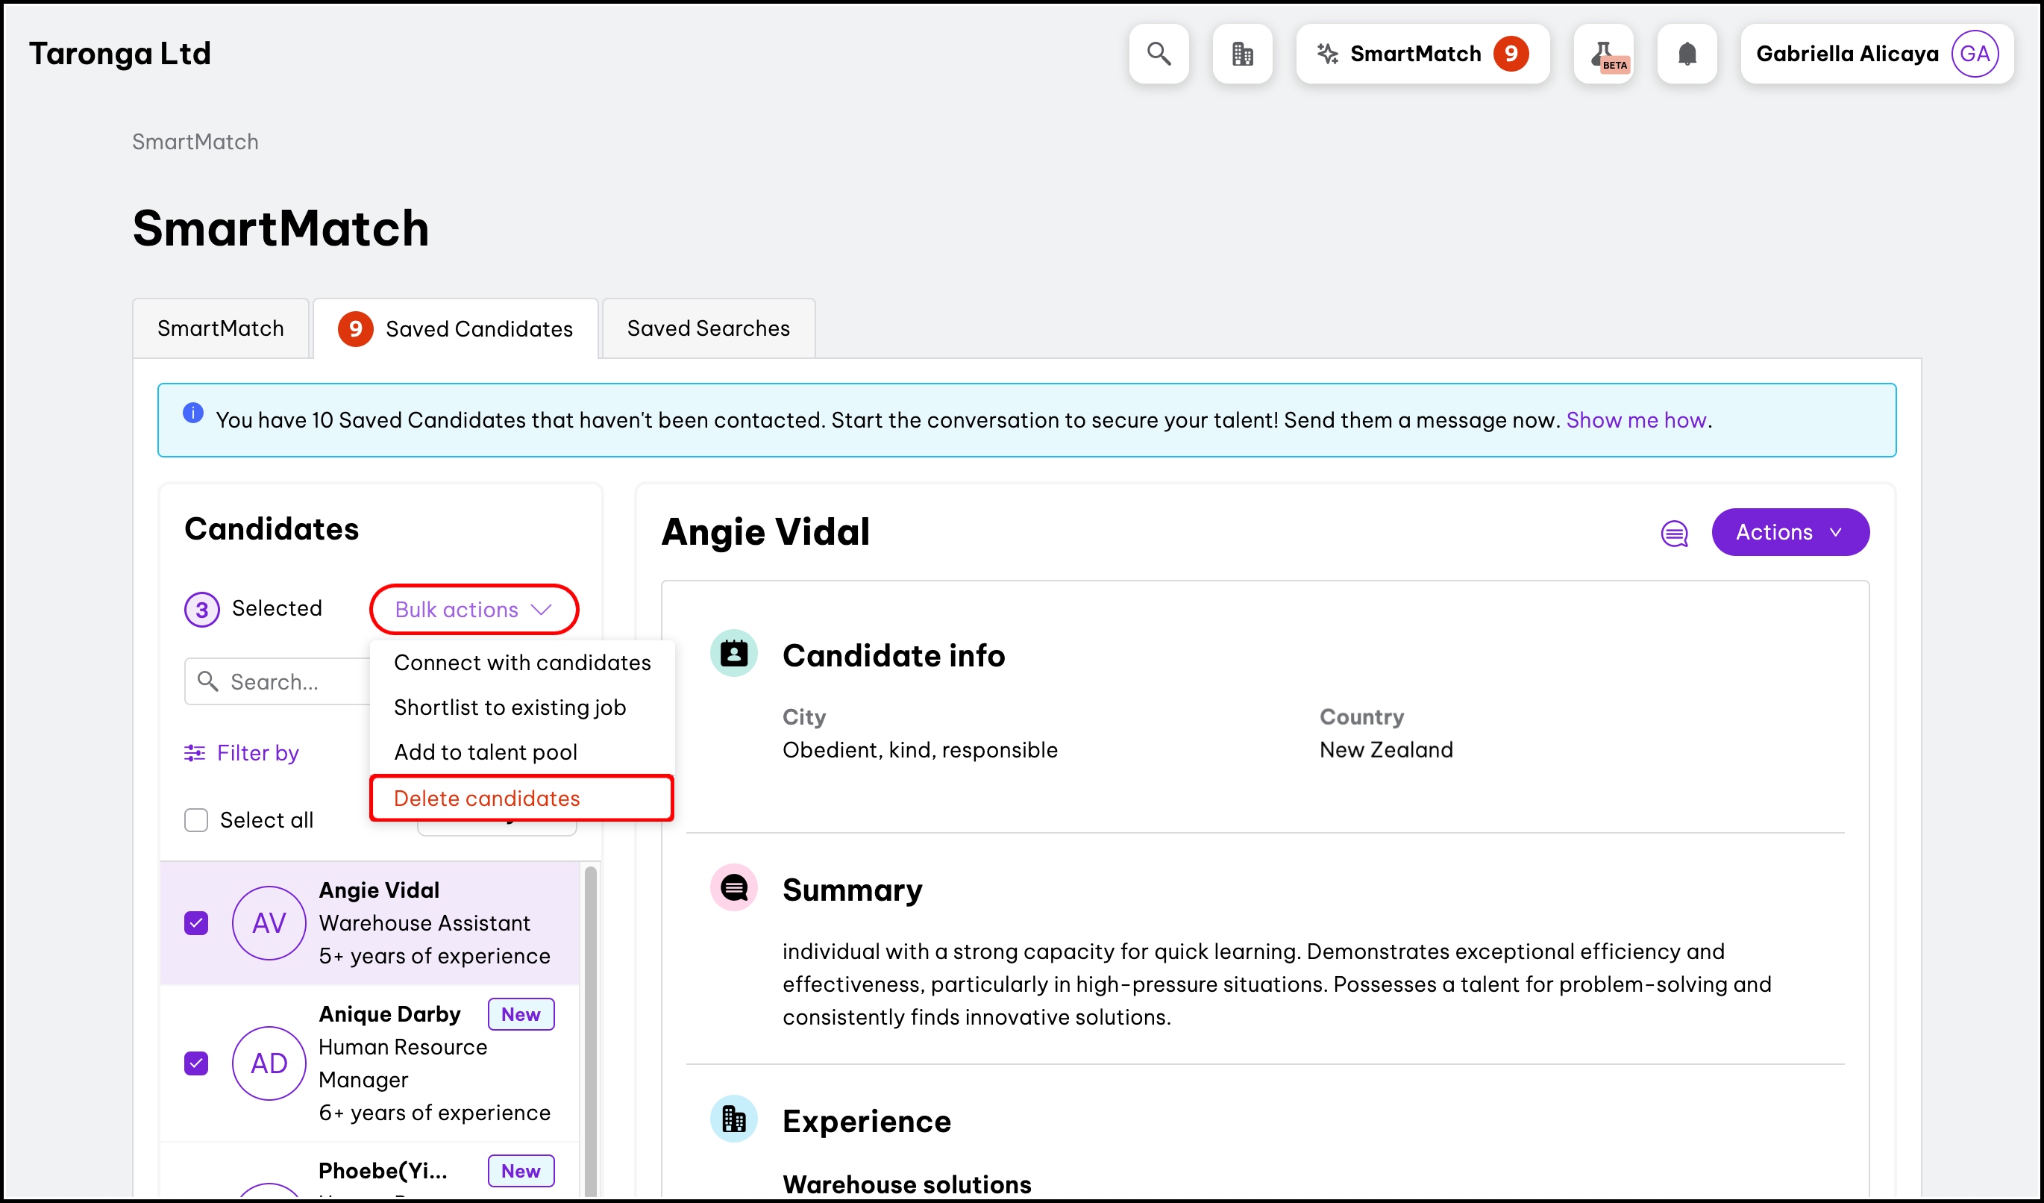
Task: Open message icon next to Actions
Action: (x=1674, y=533)
